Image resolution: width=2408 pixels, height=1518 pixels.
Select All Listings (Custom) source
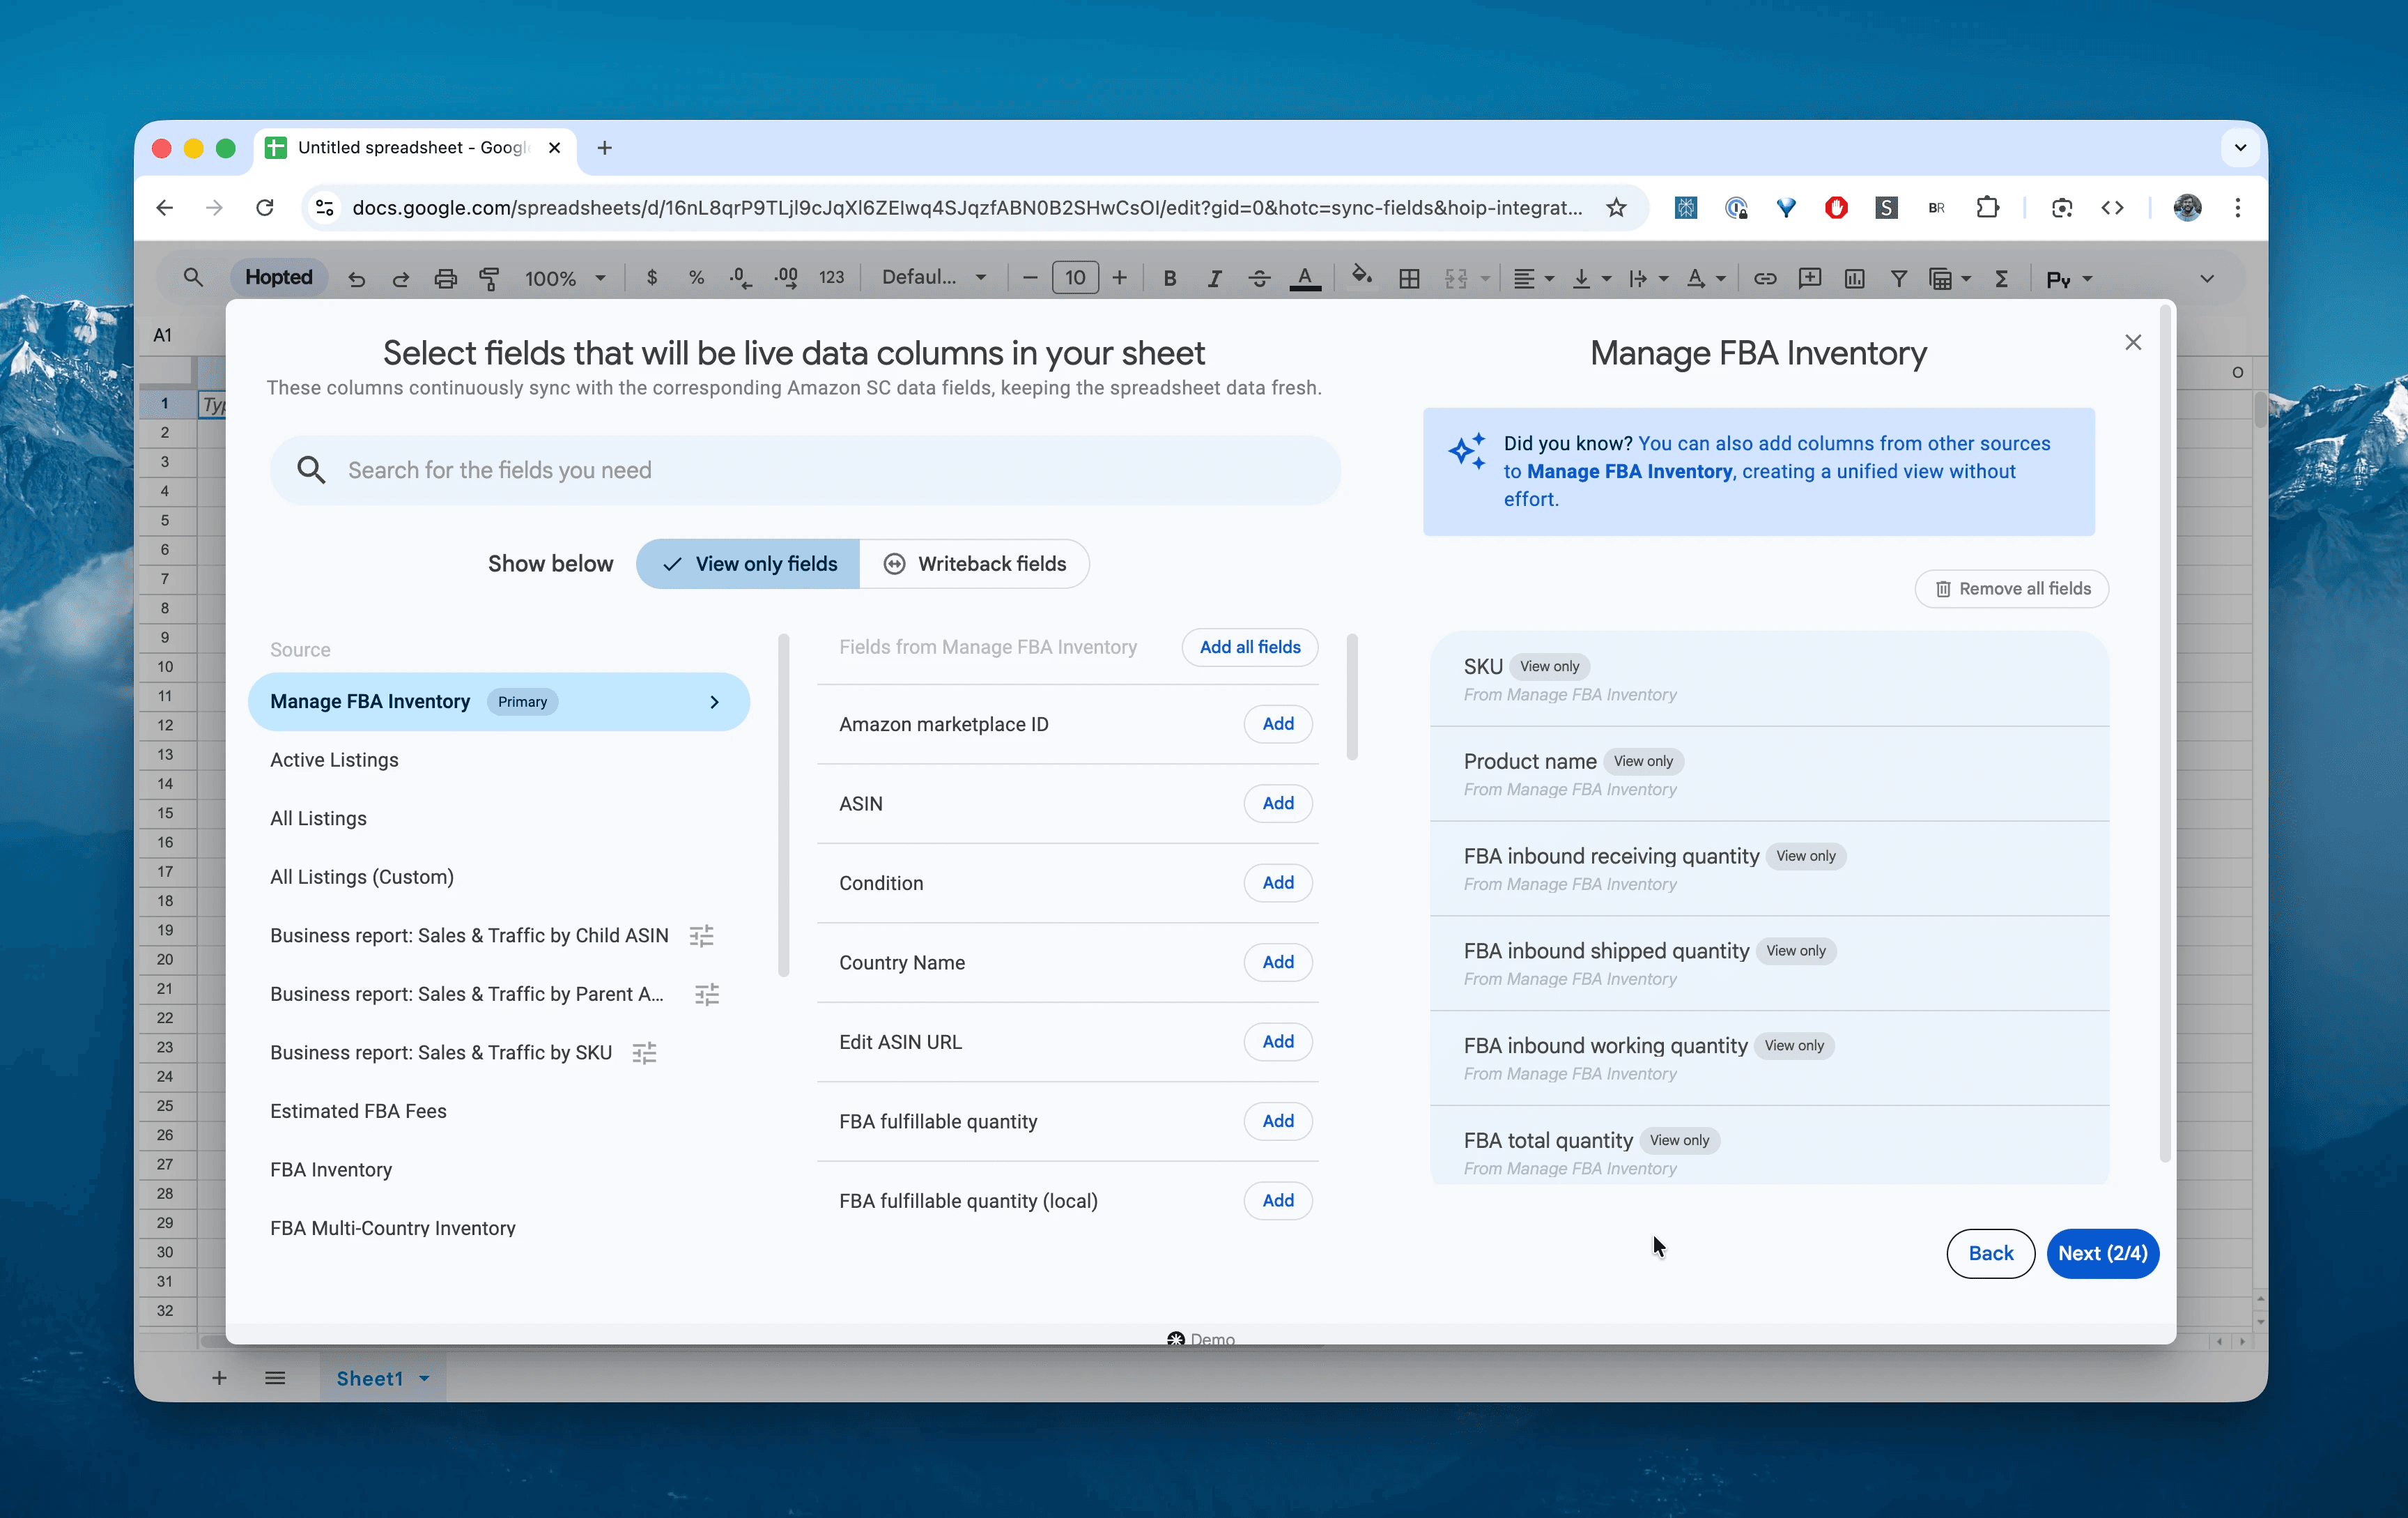click(361, 877)
